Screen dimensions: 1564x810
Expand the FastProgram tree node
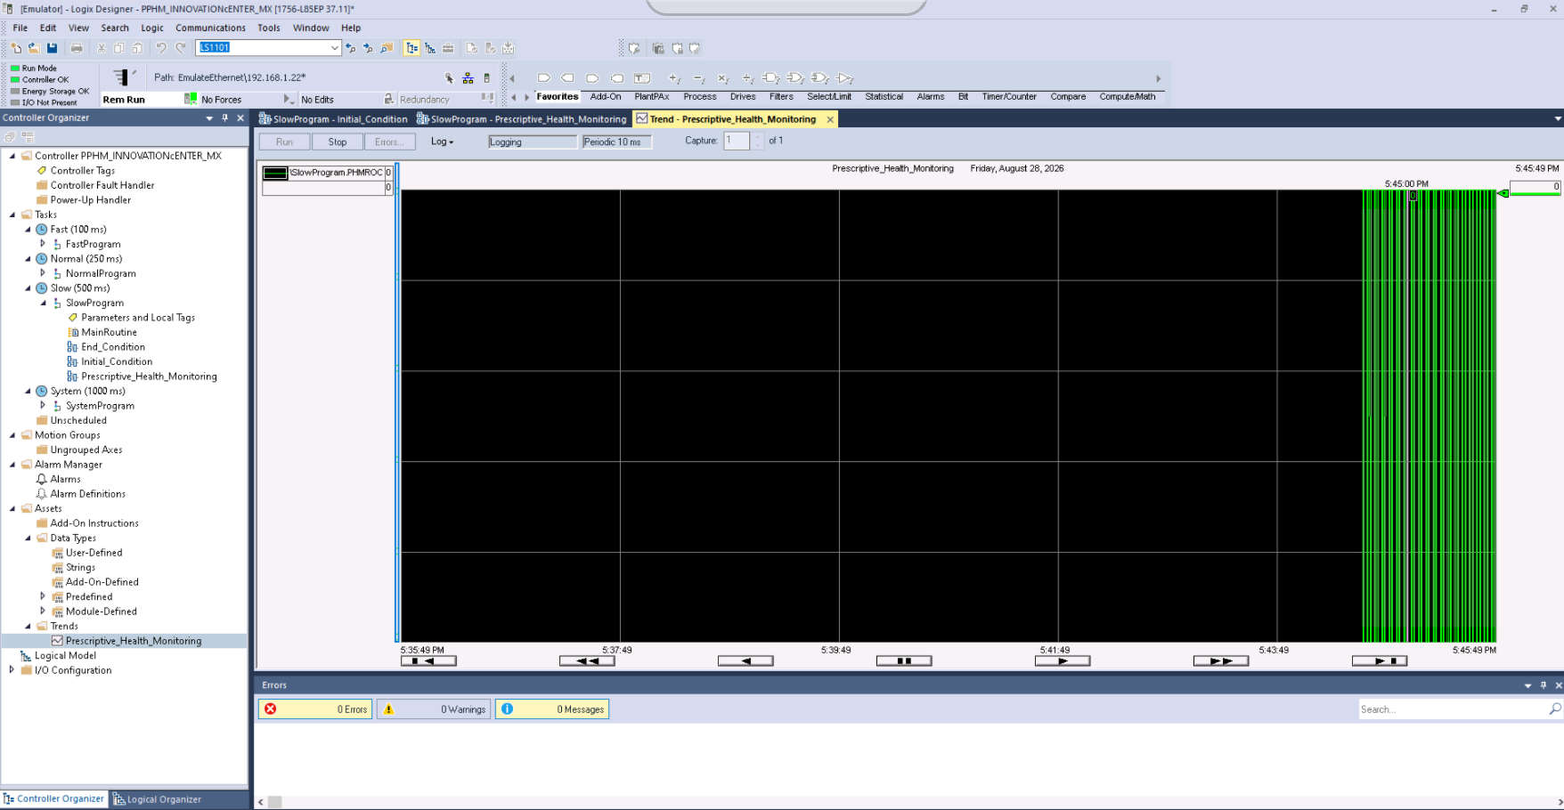click(x=43, y=244)
